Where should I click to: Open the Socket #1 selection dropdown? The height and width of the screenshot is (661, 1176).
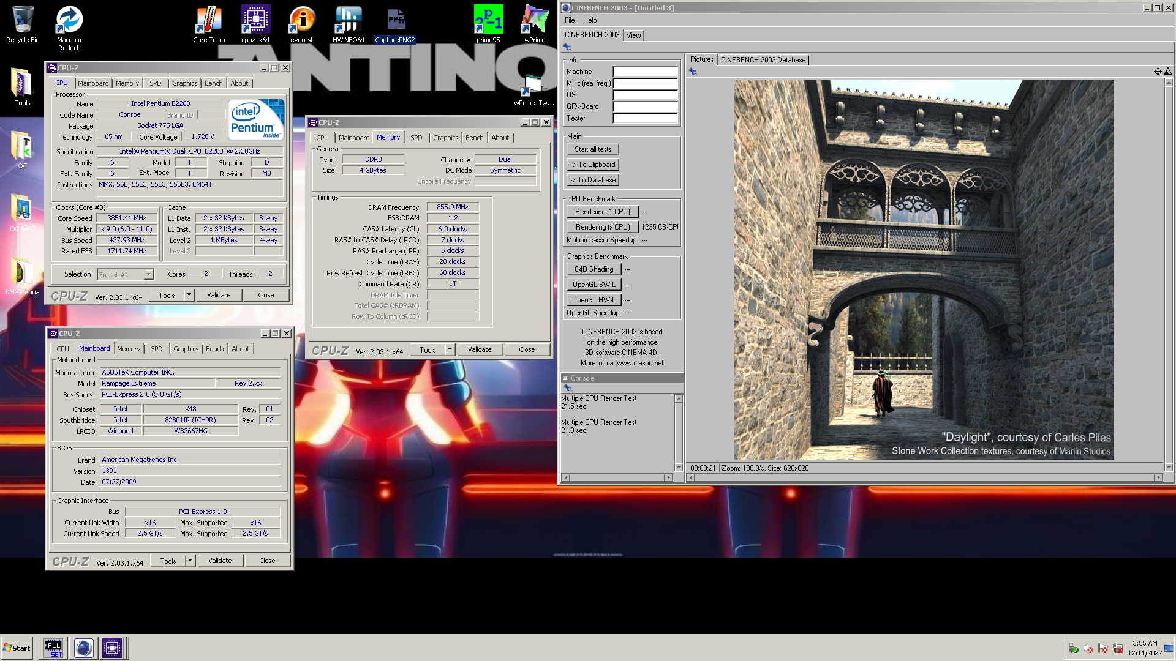pyautogui.click(x=148, y=275)
